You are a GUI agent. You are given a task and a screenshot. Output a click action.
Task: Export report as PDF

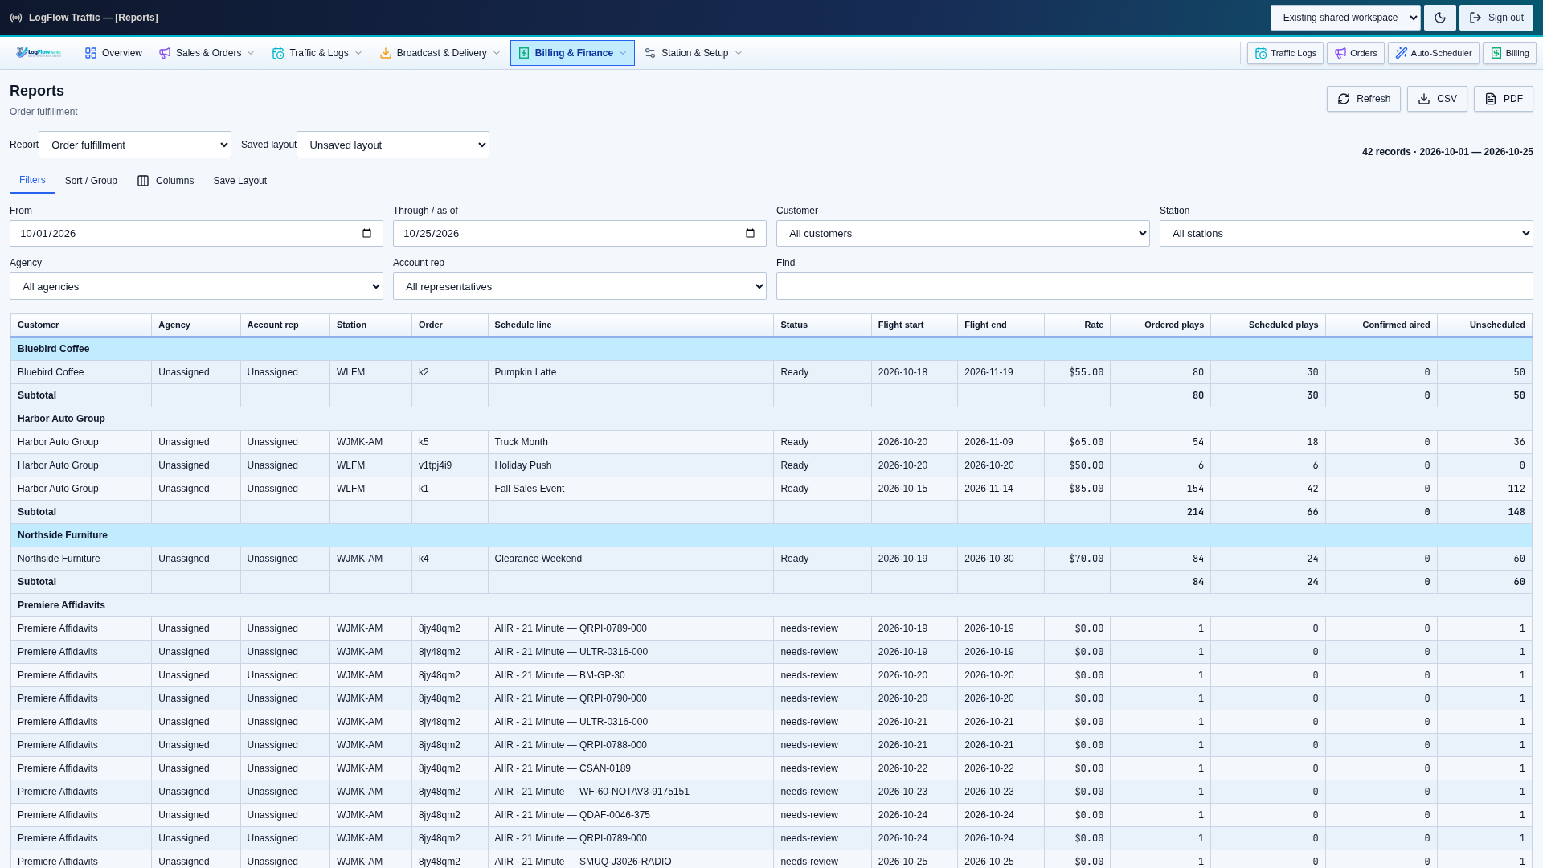(x=1503, y=99)
